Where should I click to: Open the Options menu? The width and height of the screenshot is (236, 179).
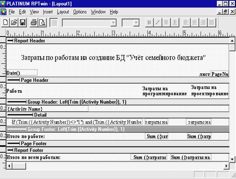tap(80, 12)
